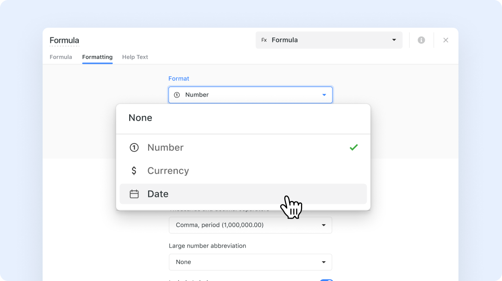Select the dollar sign Currency icon
This screenshot has height=281, width=502.
[134, 171]
